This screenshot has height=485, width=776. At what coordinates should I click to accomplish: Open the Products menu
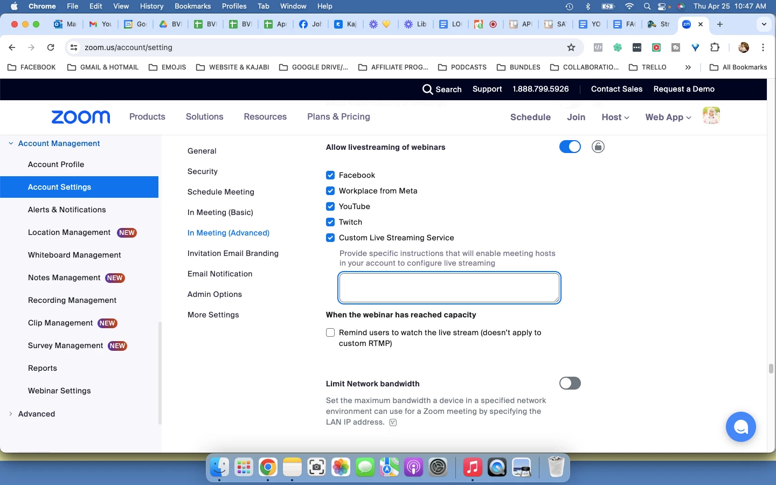coord(147,116)
